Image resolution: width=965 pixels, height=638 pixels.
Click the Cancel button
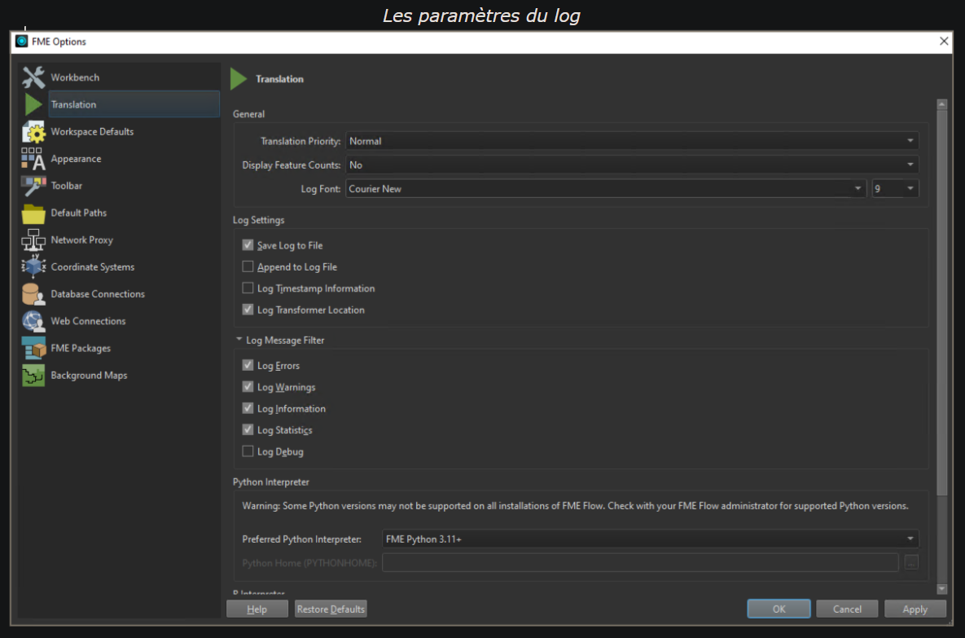click(x=847, y=609)
